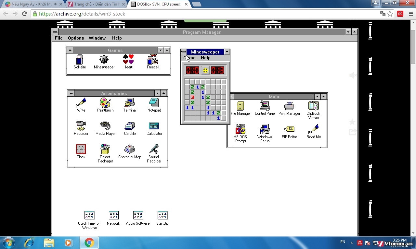Minimize the Main group window
Viewport: 416px width, 249px height.
tap(317, 97)
